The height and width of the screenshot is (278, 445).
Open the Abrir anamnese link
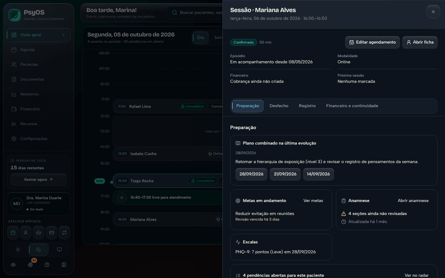(x=413, y=201)
